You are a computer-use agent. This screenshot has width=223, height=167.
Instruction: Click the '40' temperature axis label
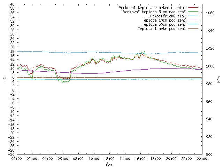click(13, 4)
